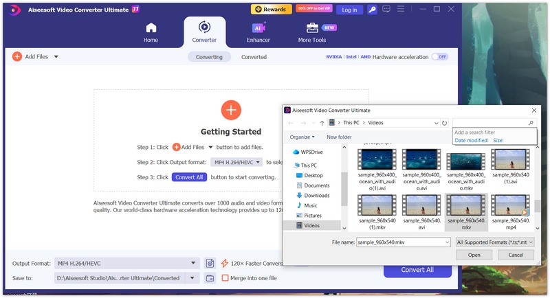This screenshot has height=298, width=550.
Task: Open the feedback chat icon
Action: coord(386,9)
